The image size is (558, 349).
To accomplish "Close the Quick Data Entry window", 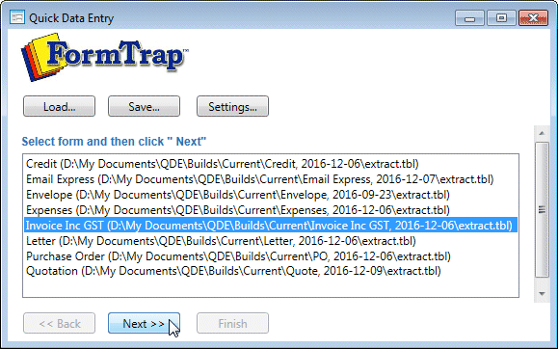I will click(533, 17).
